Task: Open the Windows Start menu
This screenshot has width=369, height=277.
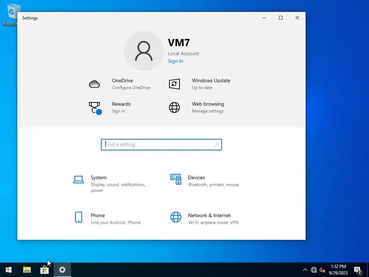Action: (x=9, y=270)
